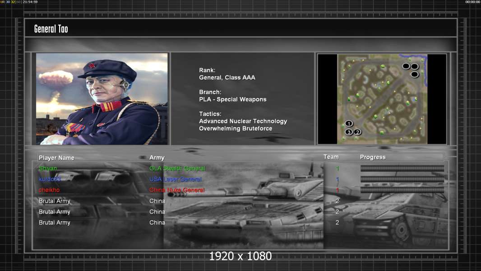
Task: Click 'China Nuke General' army text
Action: 177,190
